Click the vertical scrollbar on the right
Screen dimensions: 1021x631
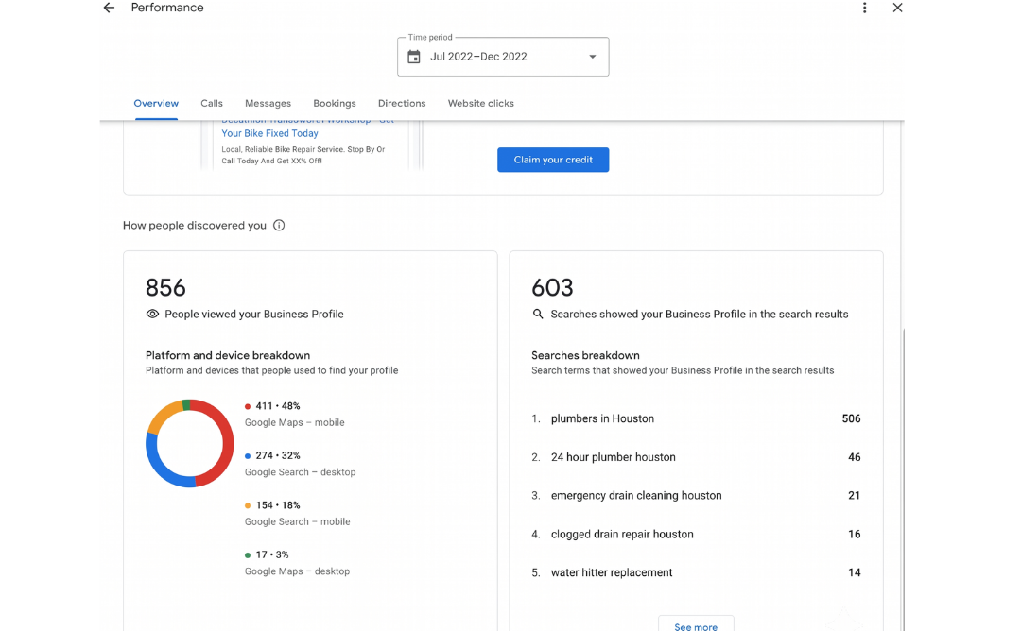pos(903,478)
